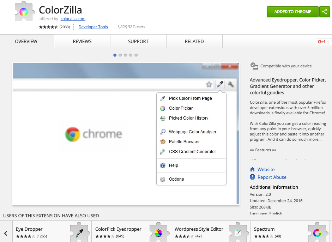Choose Options in the ColorZilla menu
The height and width of the screenshot is (242, 332).
coord(192,179)
